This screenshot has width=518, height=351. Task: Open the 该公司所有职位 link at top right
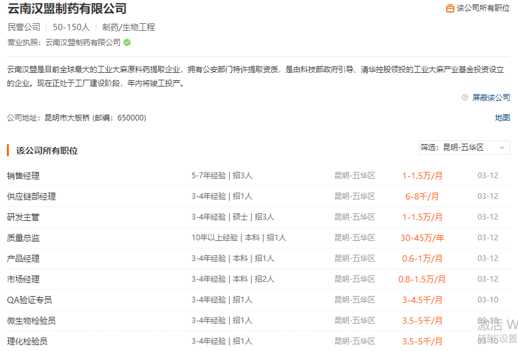tap(483, 8)
